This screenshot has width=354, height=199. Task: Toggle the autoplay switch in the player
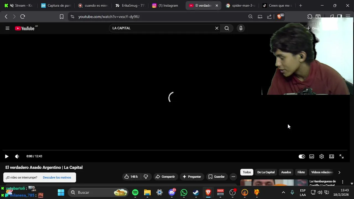coord(302,156)
